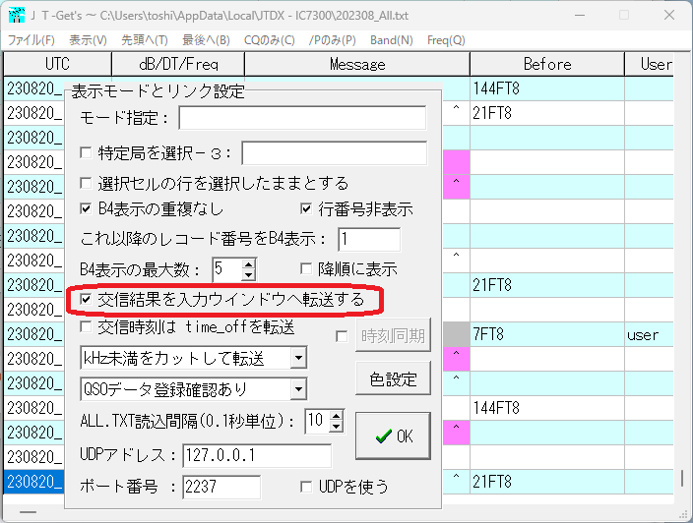Expand the QSOデータ登録確認あり dropdown
Image resolution: width=693 pixels, height=523 pixels.
click(299, 389)
